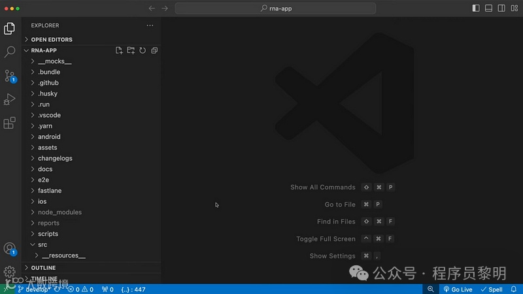Expand the __resources__ folder under src
Image resolution: width=523 pixels, height=294 pixels.
coord(92,255)
